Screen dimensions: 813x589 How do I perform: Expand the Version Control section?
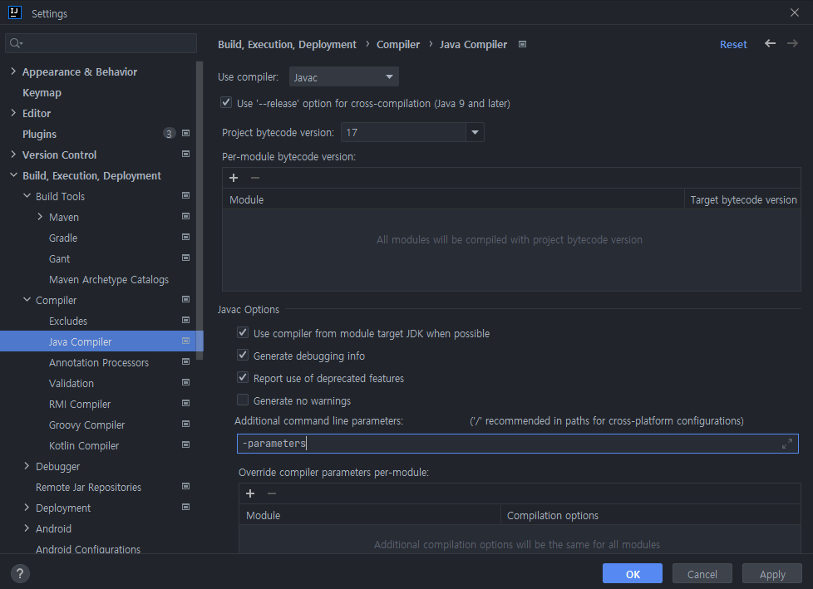coord(13,155)
